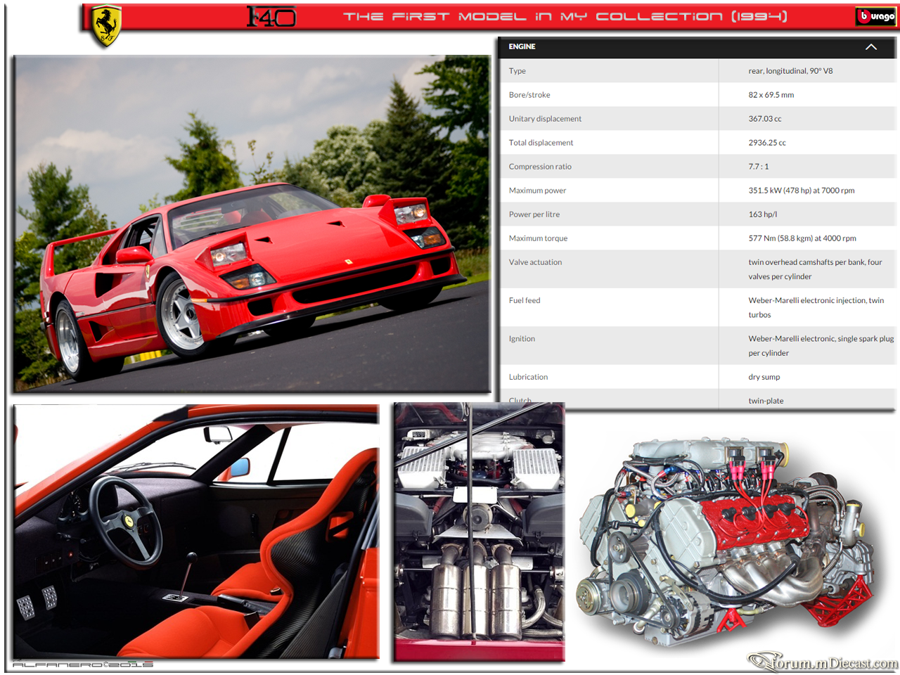Click the 'Lubrication' label

[528, 377]
